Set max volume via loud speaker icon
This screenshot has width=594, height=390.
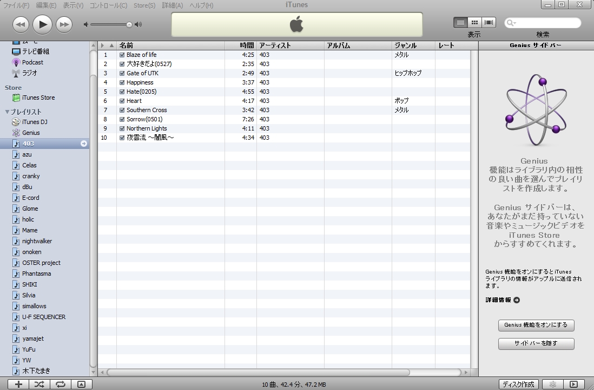pyautogui.click(x=138, y=25)
